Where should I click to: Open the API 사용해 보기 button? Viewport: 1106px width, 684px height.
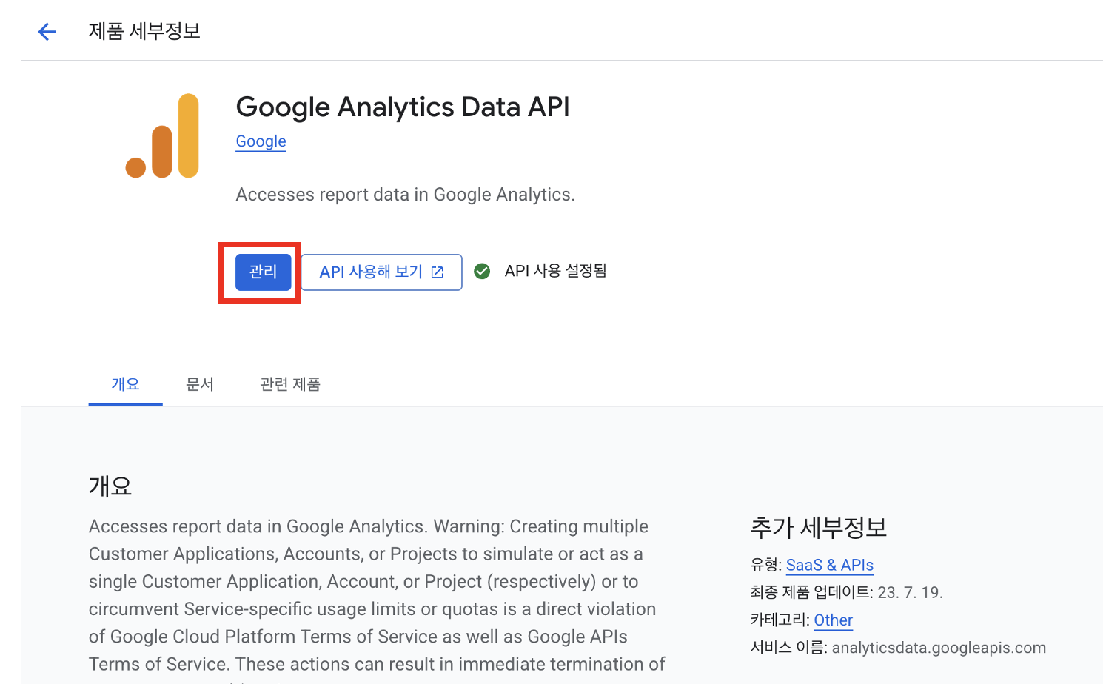point(381,272)
